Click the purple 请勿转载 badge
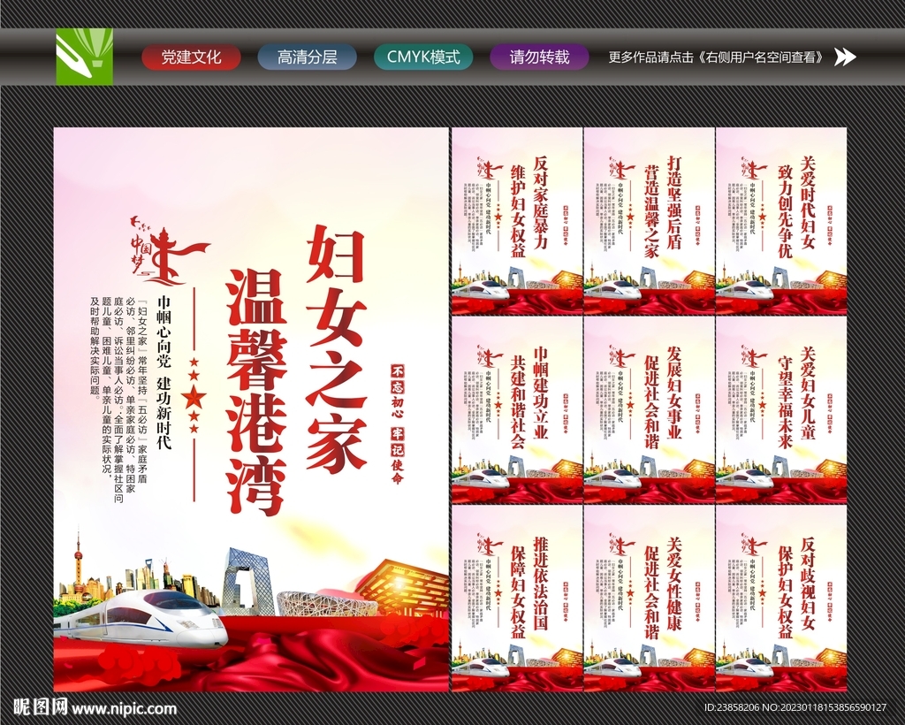905x725 pixels. 539,56
